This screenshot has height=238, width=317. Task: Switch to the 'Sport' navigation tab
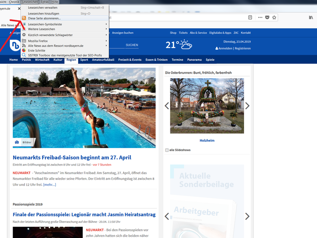click(84, 60)
